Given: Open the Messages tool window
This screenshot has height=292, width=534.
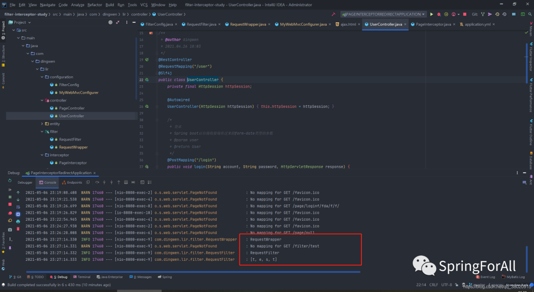Looking at the screenshot, I should point(141,277).
